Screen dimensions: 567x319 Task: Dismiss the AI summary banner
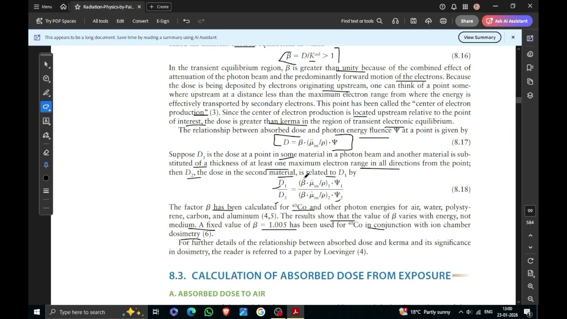pos(513,37)
